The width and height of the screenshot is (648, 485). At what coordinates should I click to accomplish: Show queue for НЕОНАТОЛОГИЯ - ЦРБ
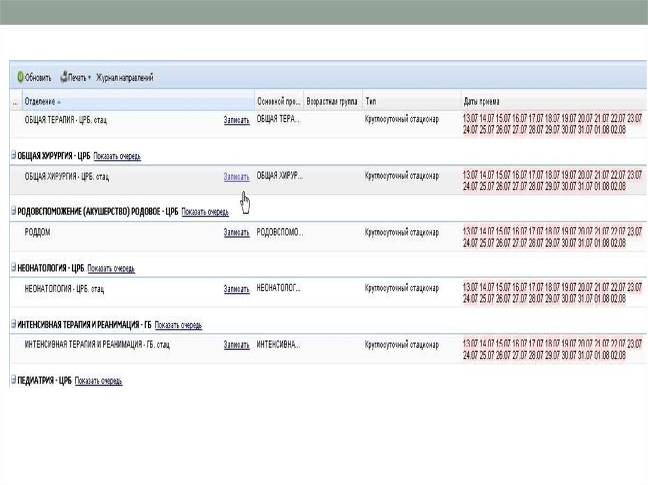(111, 269)
